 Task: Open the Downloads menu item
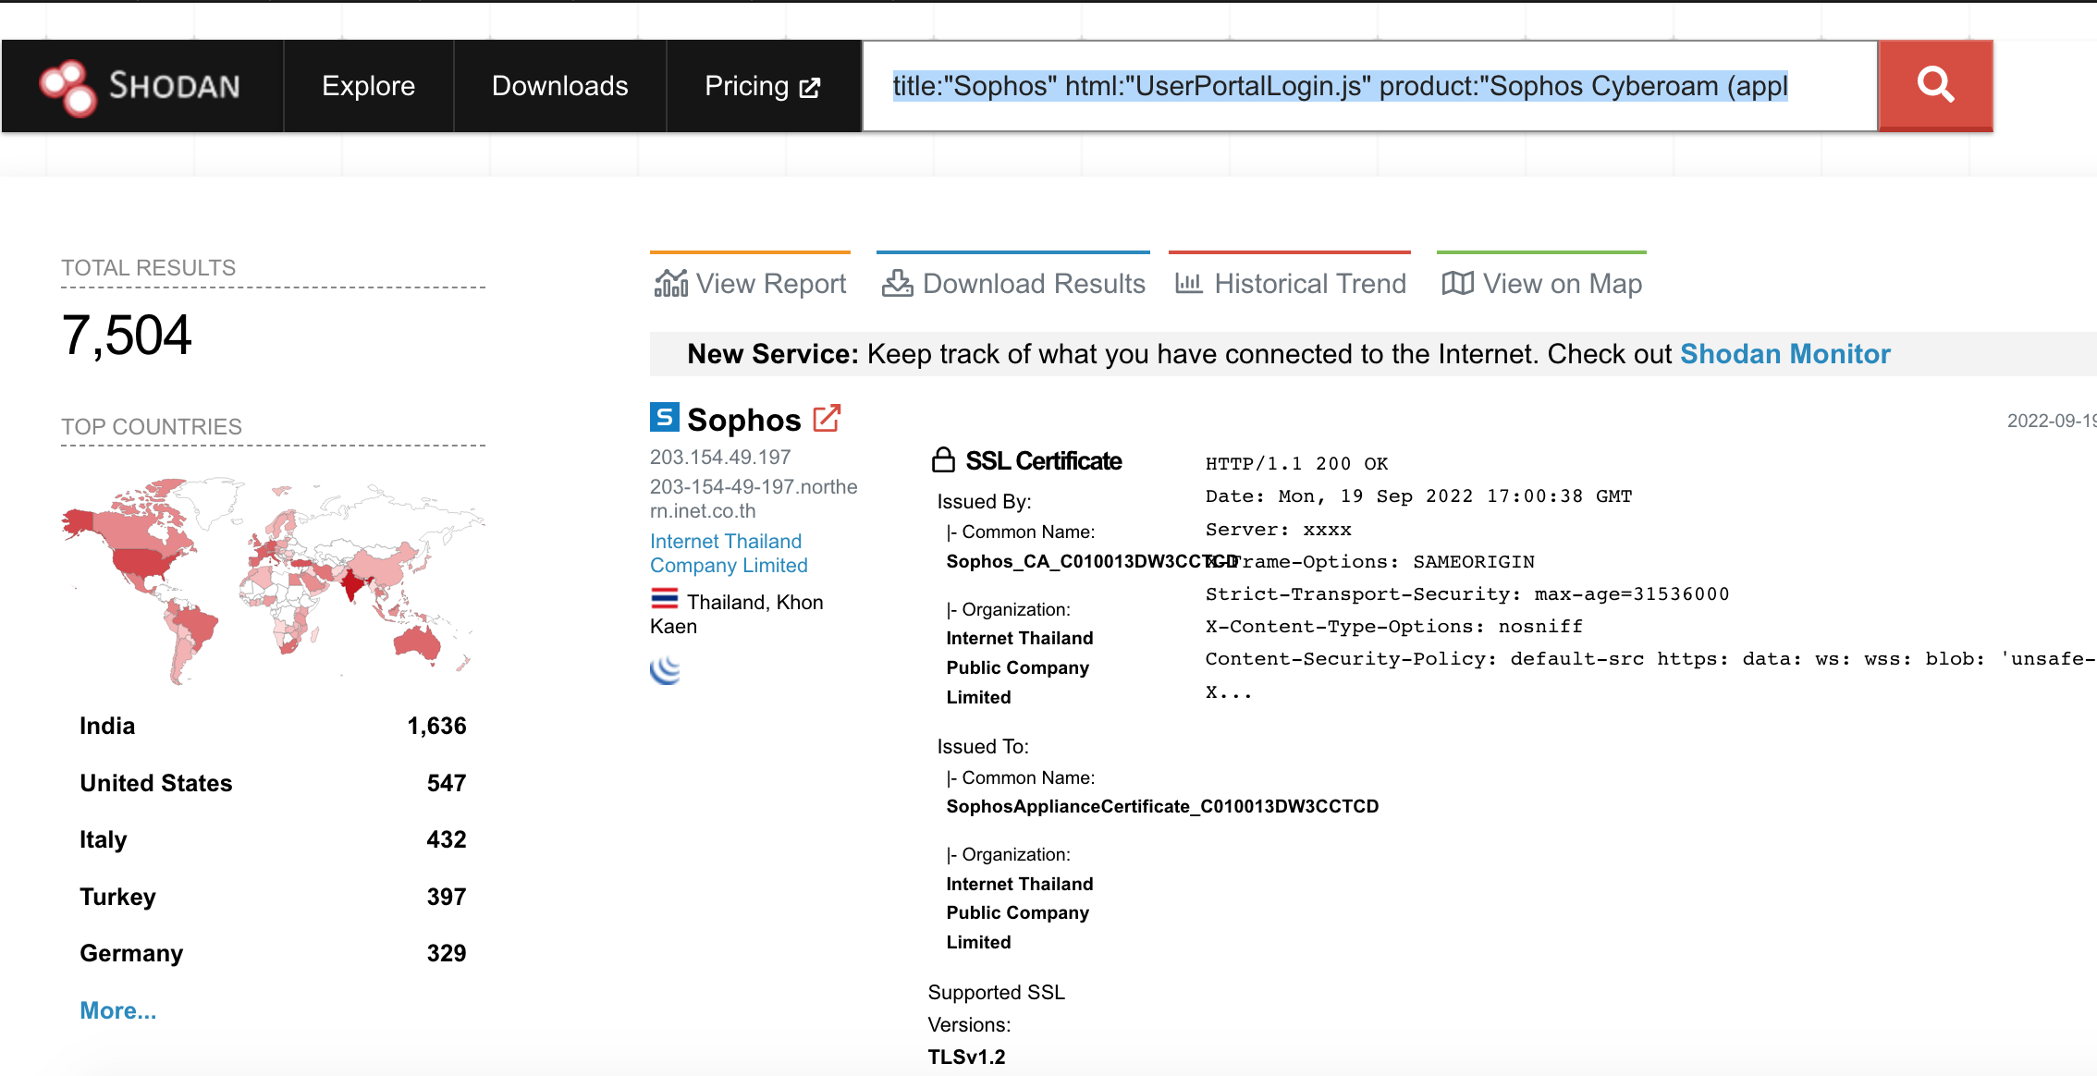[x=560, y=86]
